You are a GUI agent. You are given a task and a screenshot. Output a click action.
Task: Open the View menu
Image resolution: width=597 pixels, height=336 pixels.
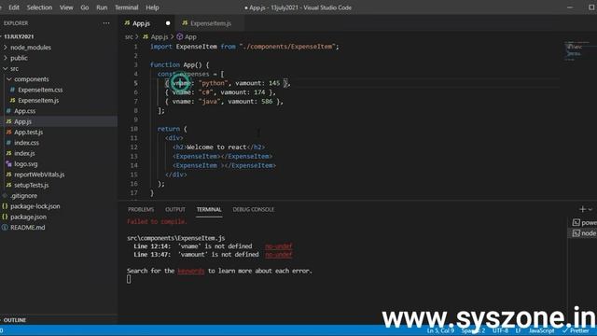point(66,7)
